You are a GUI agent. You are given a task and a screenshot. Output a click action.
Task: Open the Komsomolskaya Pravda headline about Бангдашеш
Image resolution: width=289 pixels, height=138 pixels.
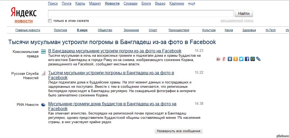pyautogui.click(x=115, y=51)
